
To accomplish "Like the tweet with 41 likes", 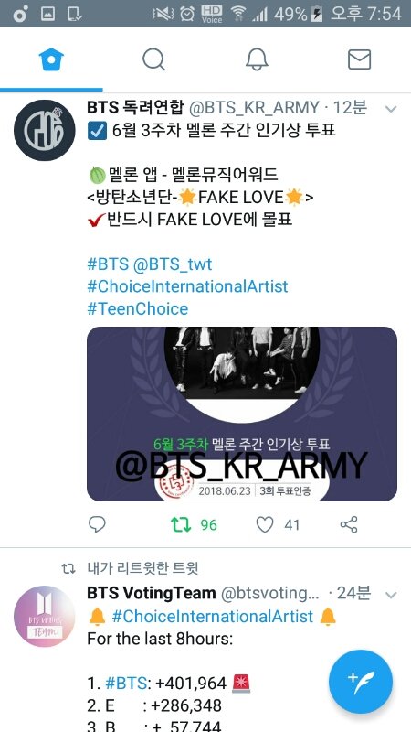I will (265, 524).
